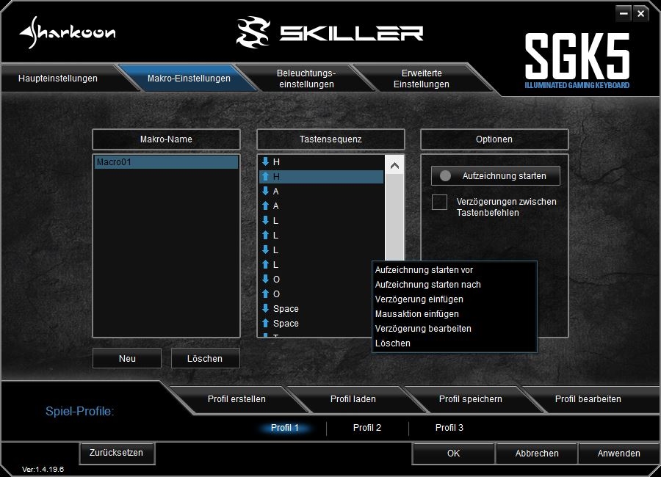Create a new macro with Neu
Image resolution: width=661 pixels, height=477 pixels.
click(x=127, y=358)
